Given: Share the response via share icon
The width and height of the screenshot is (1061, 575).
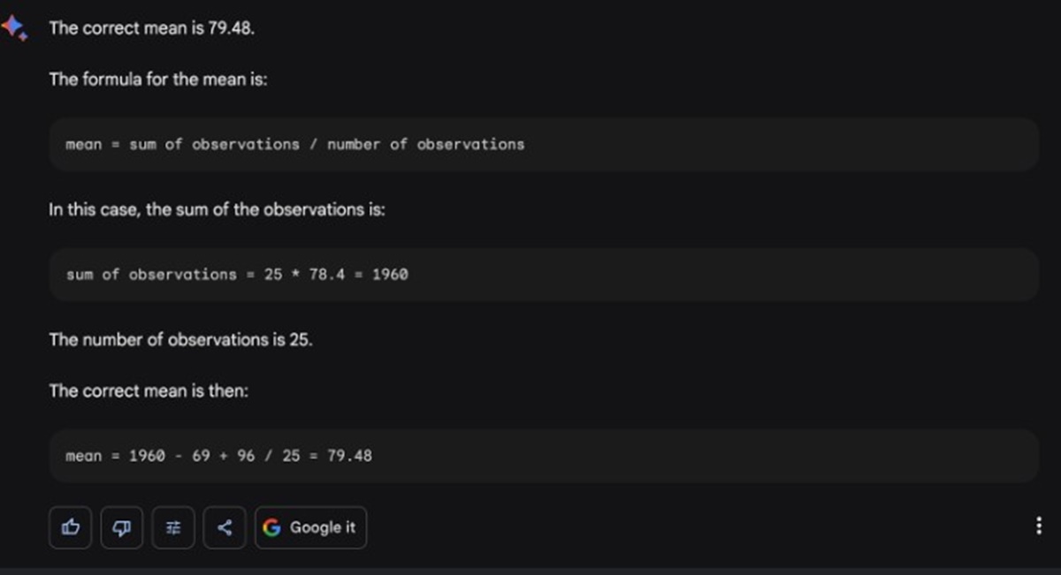Looking at the screenshot, I should pos(225,527).
